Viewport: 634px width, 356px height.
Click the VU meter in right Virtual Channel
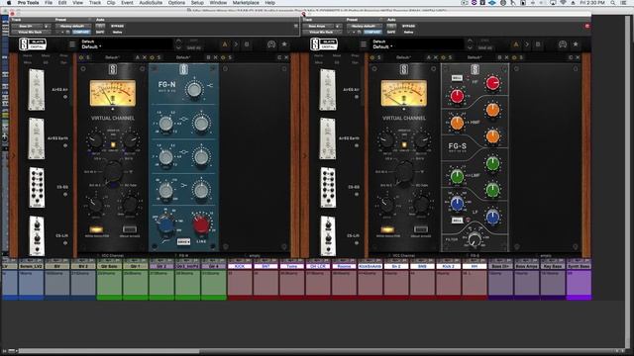(x=404, y=93)
